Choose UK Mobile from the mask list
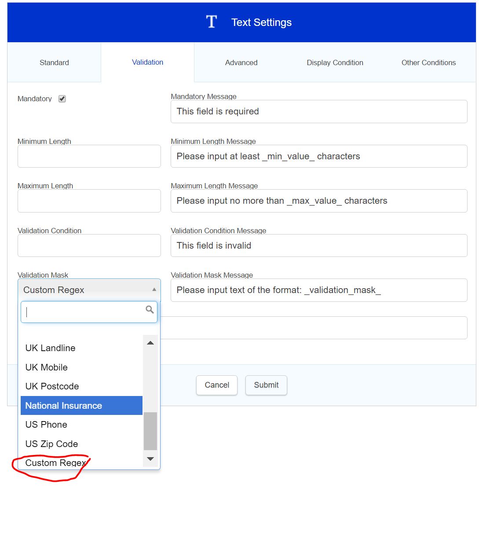Viewport: 497px width, 550px height. point(81,367)
